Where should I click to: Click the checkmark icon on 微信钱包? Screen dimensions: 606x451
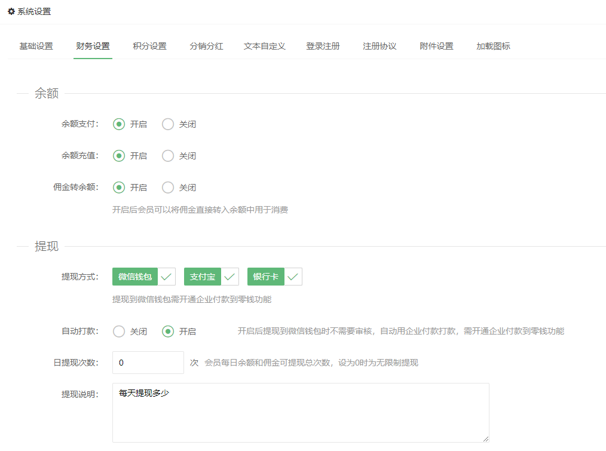coord(167,277)
